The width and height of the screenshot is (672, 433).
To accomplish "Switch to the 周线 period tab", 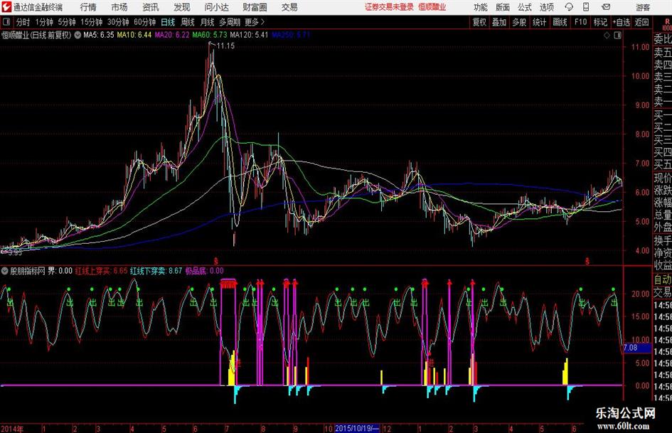I will (x=188, y=22).
